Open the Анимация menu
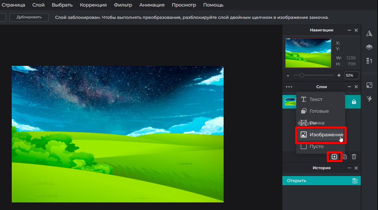This screenshot has height=210, width=378. point(152,5)
